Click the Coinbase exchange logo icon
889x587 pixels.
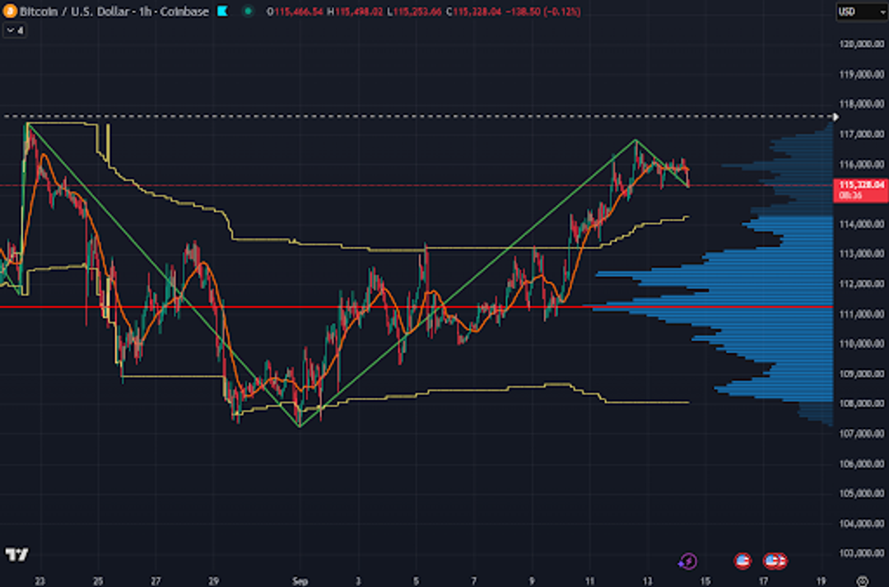223,11
